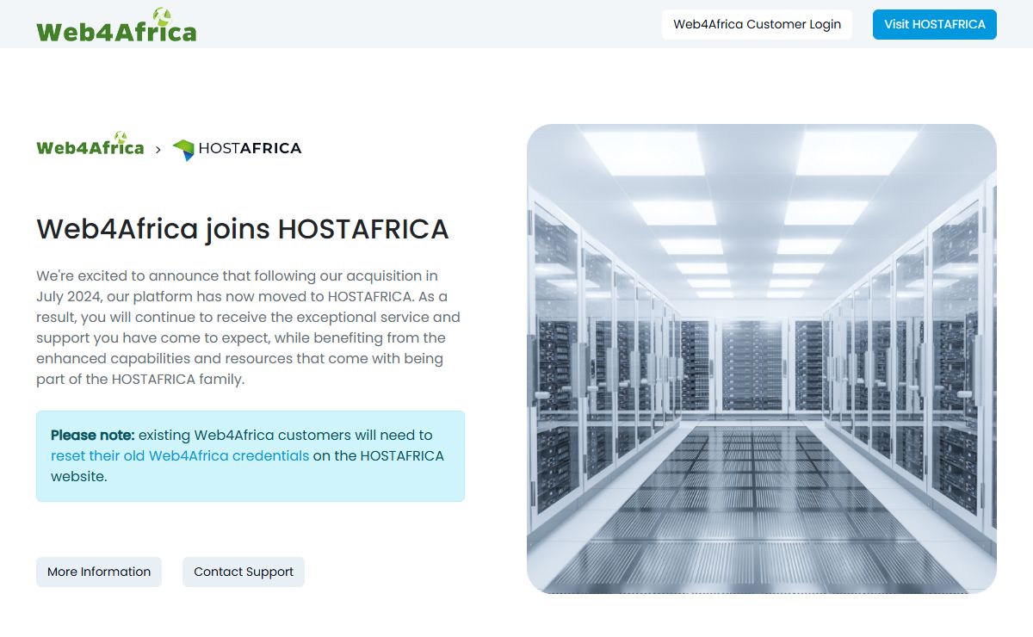Select the Web4Africa joins HOSTAFRICA heading
Screen dimensions: 1033x637
(x=243, y=229)
